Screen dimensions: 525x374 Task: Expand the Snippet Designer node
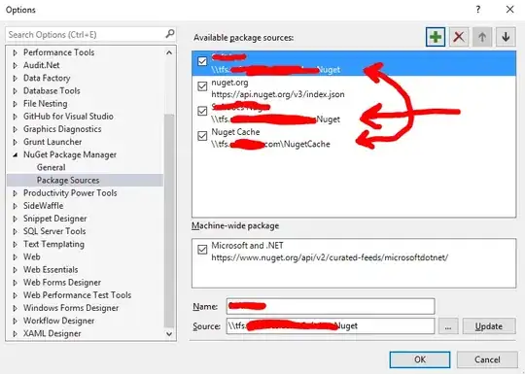coord(15,219)
